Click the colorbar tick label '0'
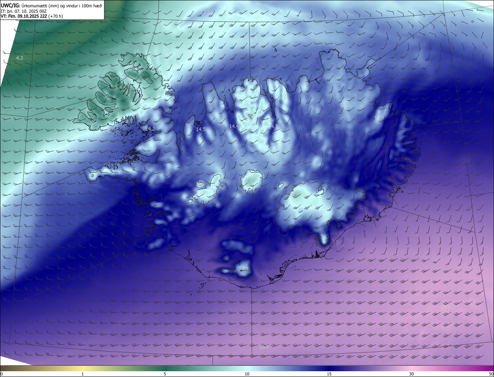This screenshot has width=494, height=377. coord(2,374)
